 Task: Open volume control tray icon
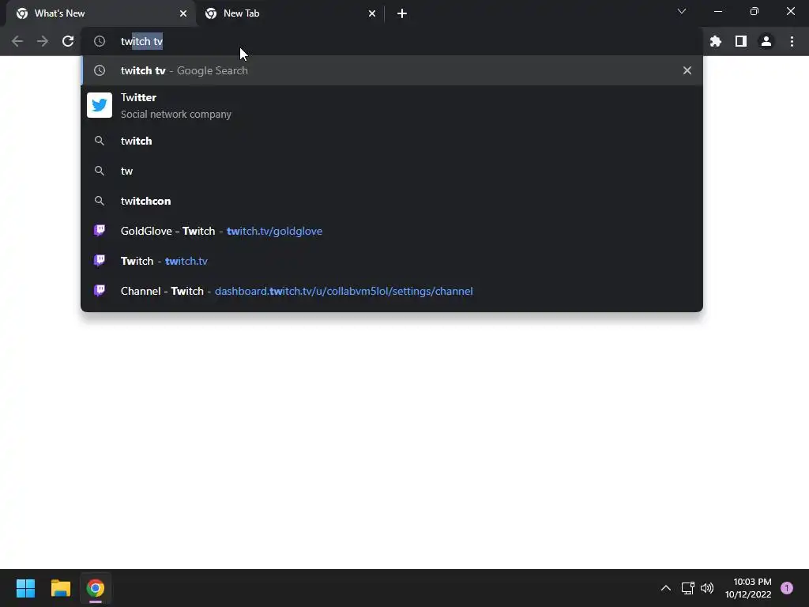click(707, 588)
